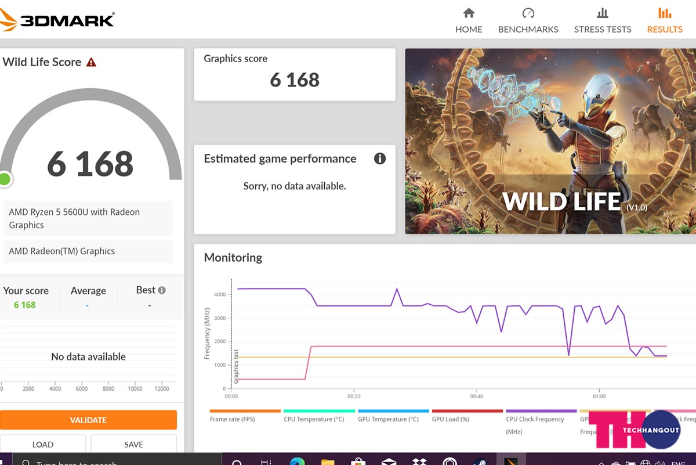Click the green dot on the score gauge
This screenshot has height=465, width=696.
coord(5,179)
